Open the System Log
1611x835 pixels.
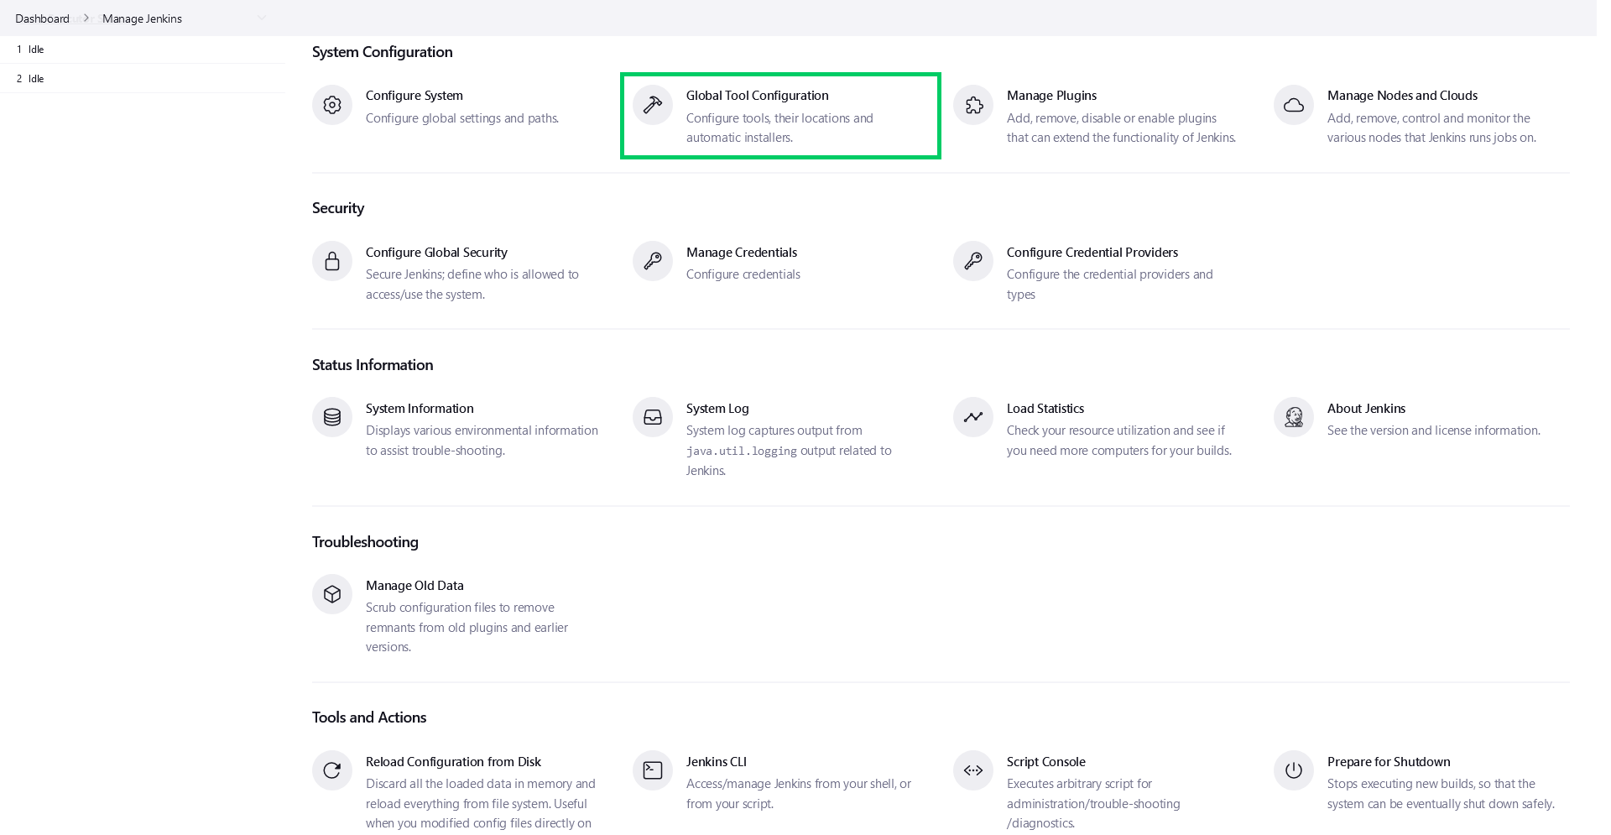[x=717, y=409]
